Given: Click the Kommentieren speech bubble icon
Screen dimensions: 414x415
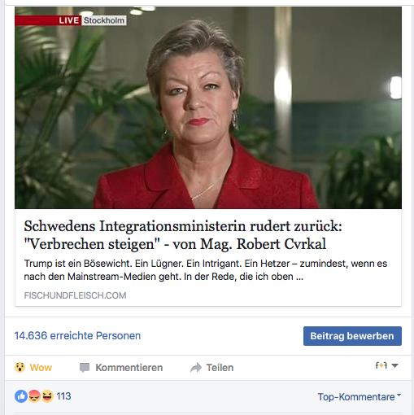Looking at the screenshot, I should click(x=85, y=368).
